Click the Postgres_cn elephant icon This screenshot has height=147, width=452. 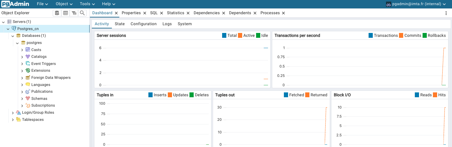point(14,29)
